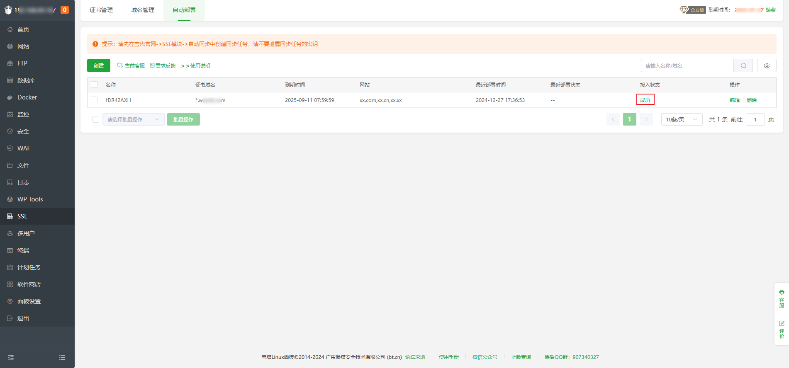Screen dimensions: 789x368
Task: Go to next page arrow
Action: point(646,119)
